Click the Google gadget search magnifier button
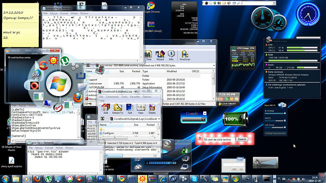Screen dimensions: 326x183 coord(203,119)
